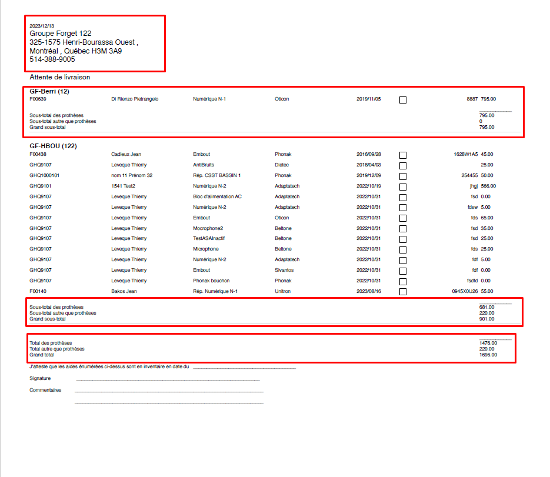This screenshot has width=550, height=477.
Task: Select checkbox for Rép. CSST BASSIN 1
Action: click(403, 176)
